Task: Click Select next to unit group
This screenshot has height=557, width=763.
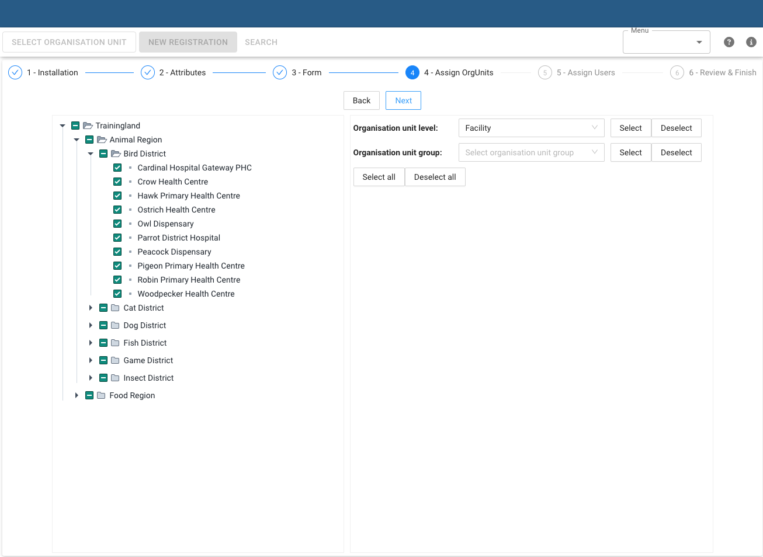Action: coord(630,152)
